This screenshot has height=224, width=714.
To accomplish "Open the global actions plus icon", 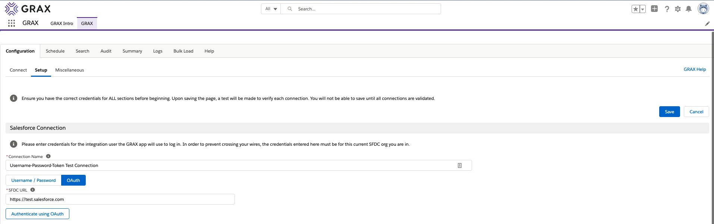I will (654, 9).
